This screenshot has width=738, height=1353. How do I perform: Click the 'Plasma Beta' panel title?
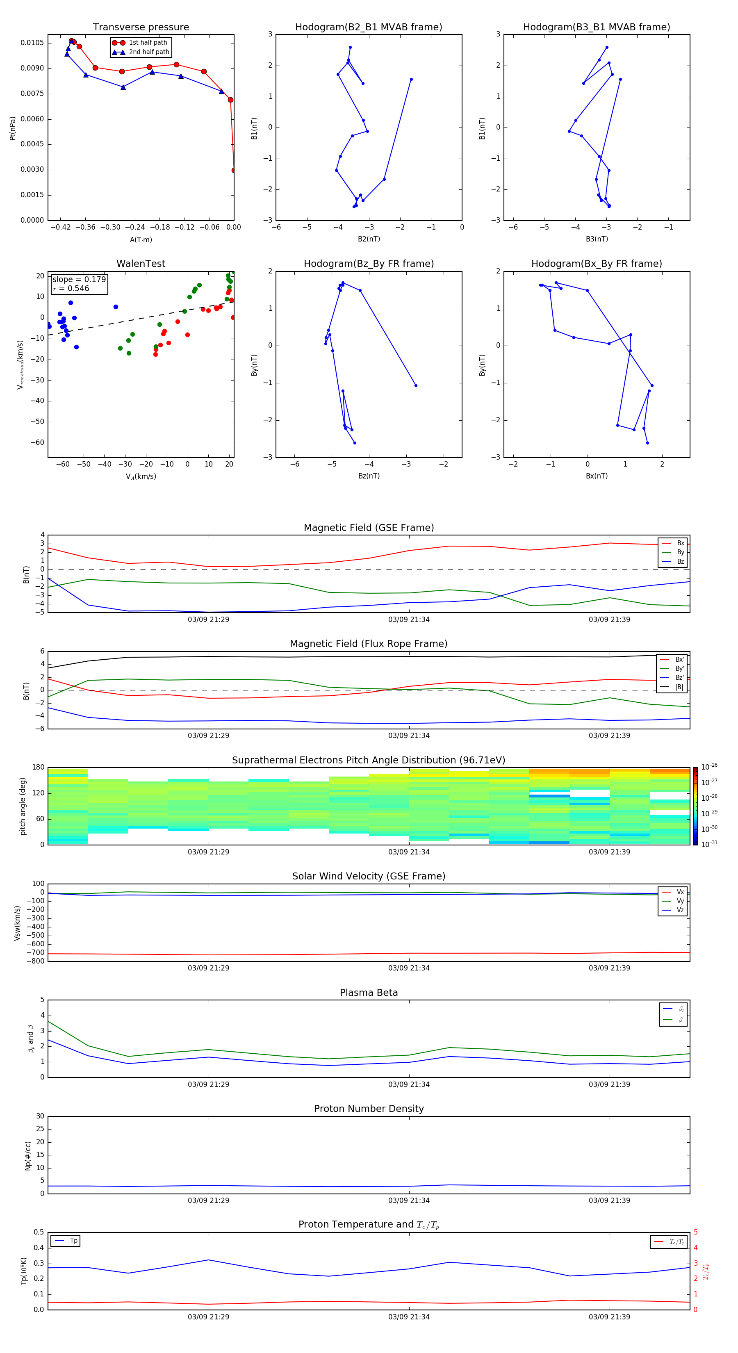click(369, 993)
